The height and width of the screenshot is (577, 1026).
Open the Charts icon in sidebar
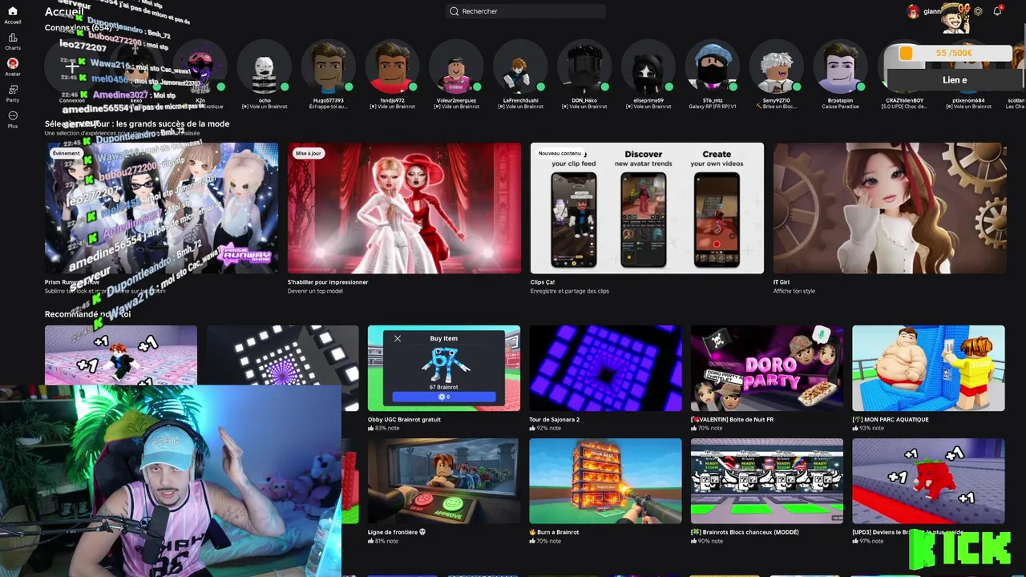pos(13,38)
